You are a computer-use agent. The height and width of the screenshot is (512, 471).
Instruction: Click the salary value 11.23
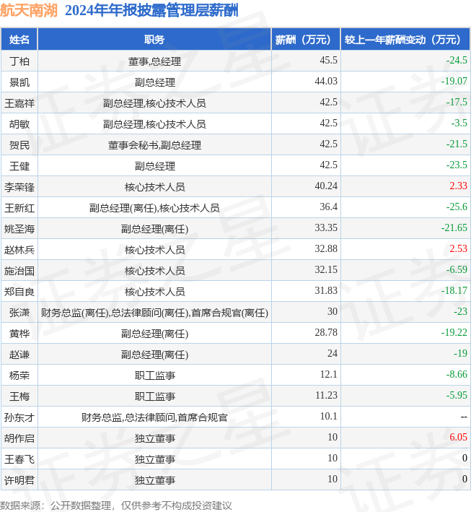click(x=326, y=395)
